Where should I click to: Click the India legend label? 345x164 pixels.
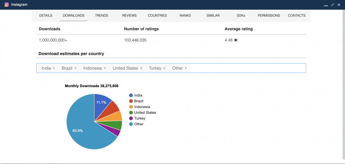click(138, 95)
